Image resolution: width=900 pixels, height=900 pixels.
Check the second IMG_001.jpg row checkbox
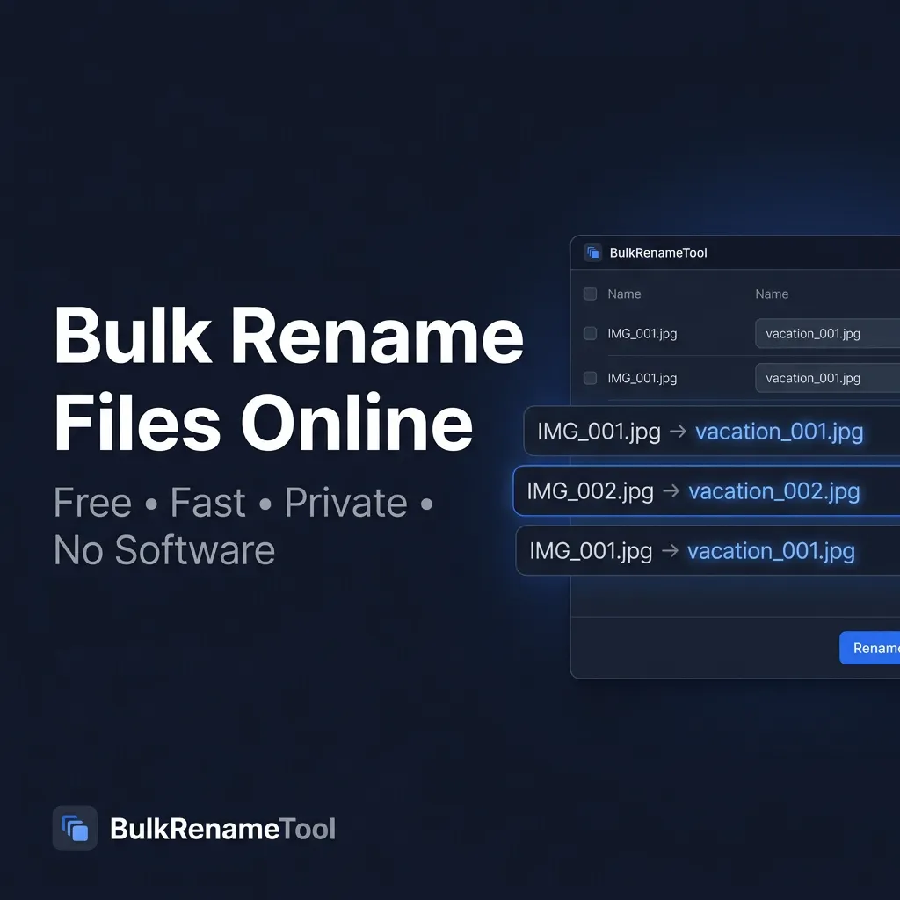[x=590, y=378]
